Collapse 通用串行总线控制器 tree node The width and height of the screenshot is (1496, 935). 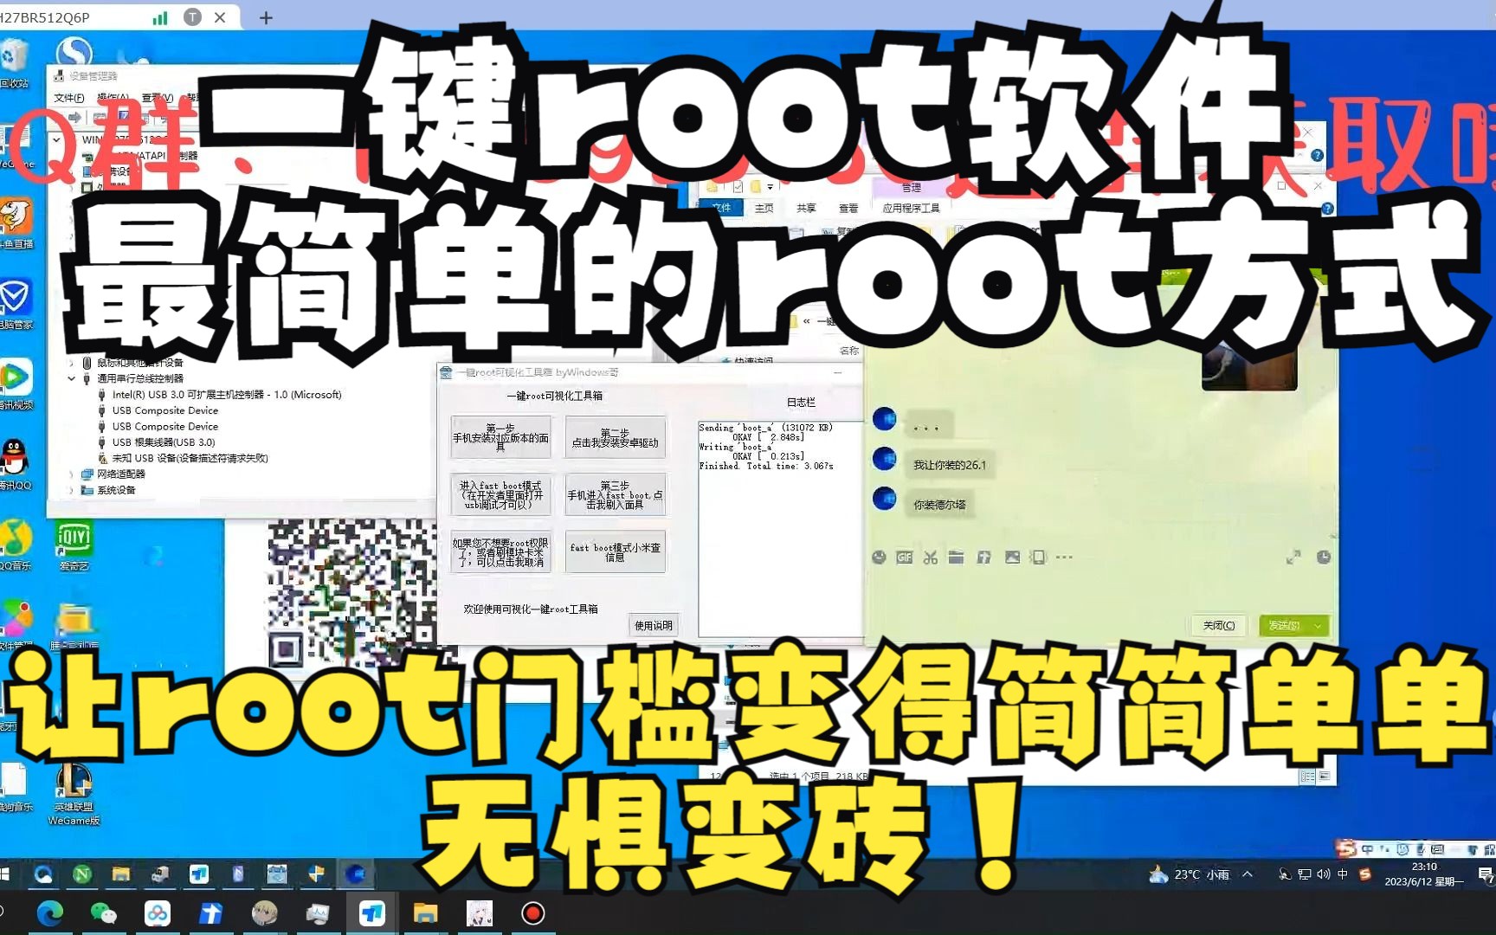pos(72,378)
